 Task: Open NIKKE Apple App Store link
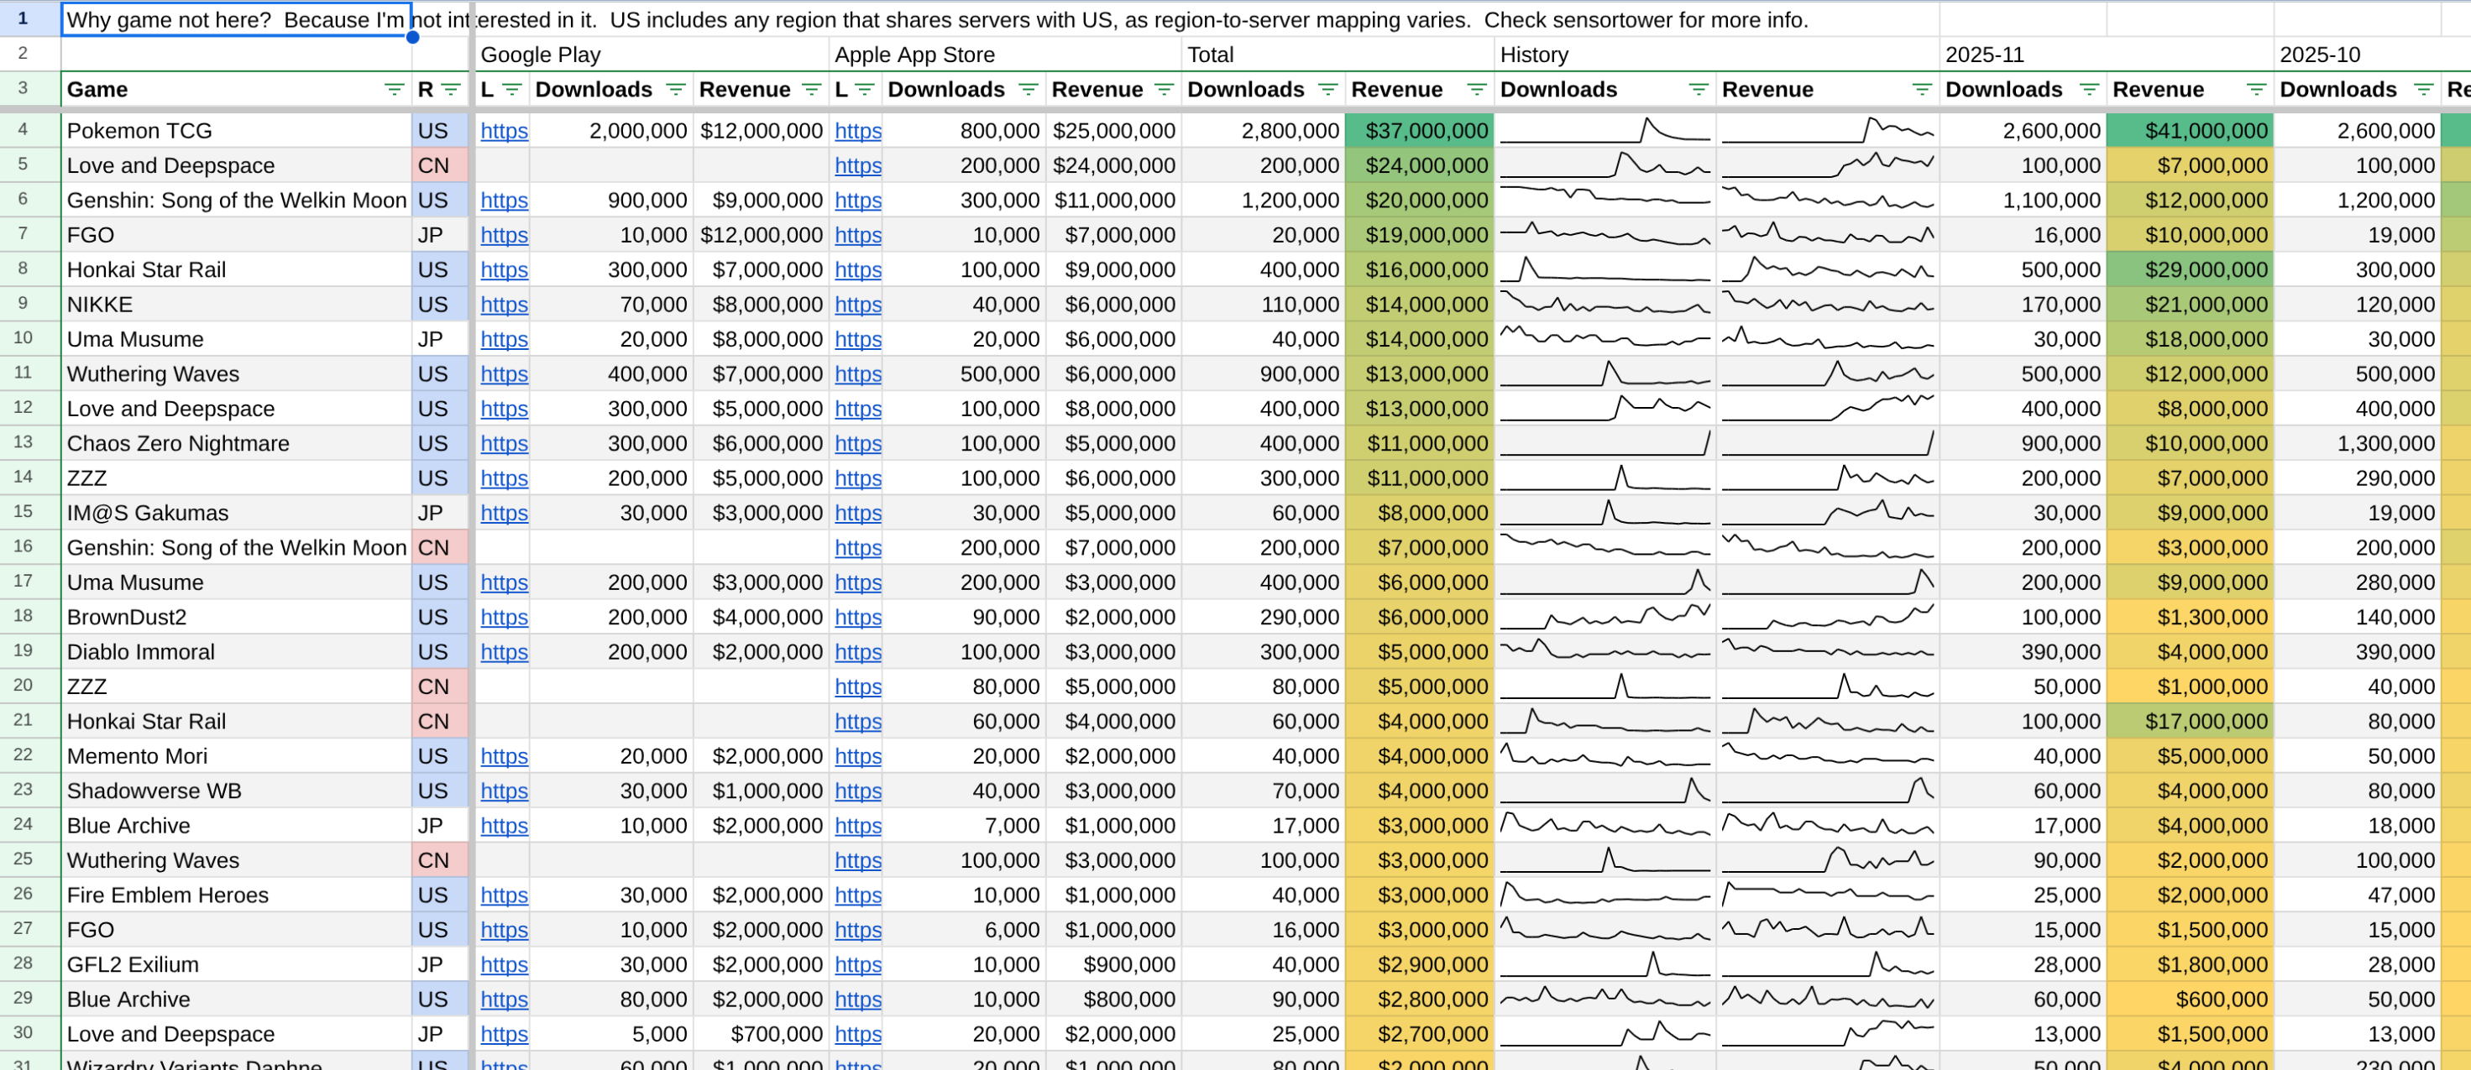(857, 305)
